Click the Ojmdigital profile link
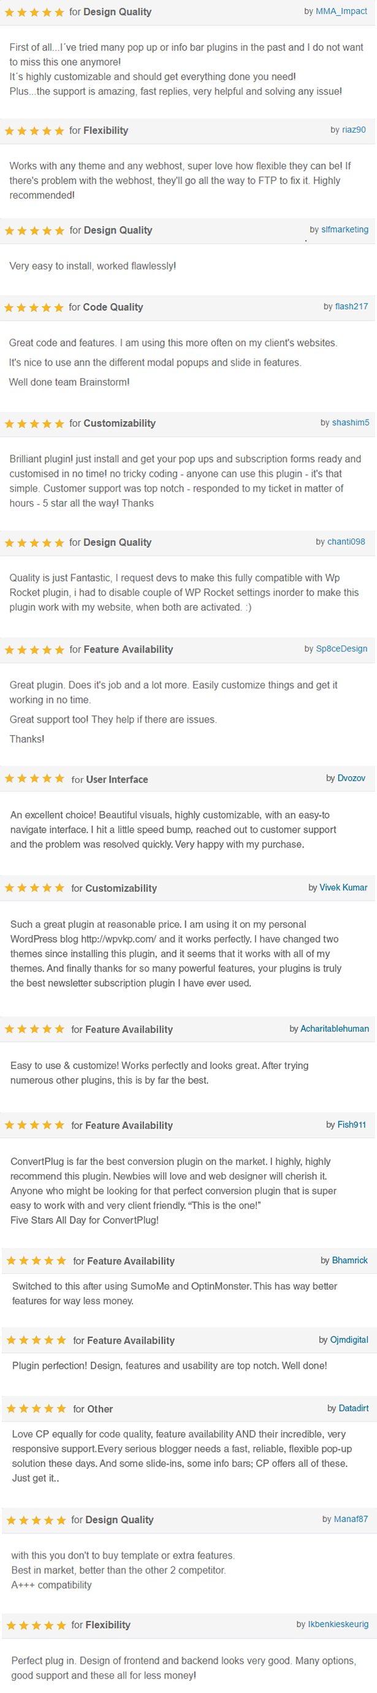The width and height of the screenshot is (377, 1693). [348, 1339]
